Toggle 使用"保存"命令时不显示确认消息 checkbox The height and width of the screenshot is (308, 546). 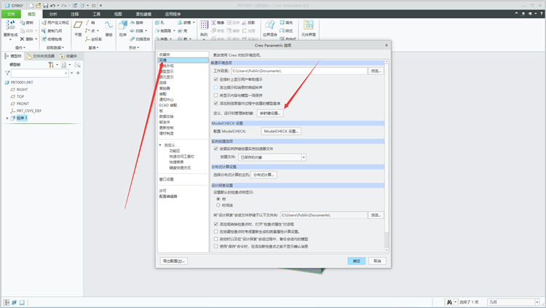216,246
